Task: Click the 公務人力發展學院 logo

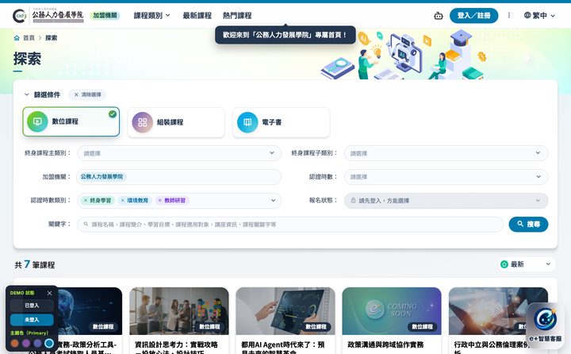Action: pos(48,15)
